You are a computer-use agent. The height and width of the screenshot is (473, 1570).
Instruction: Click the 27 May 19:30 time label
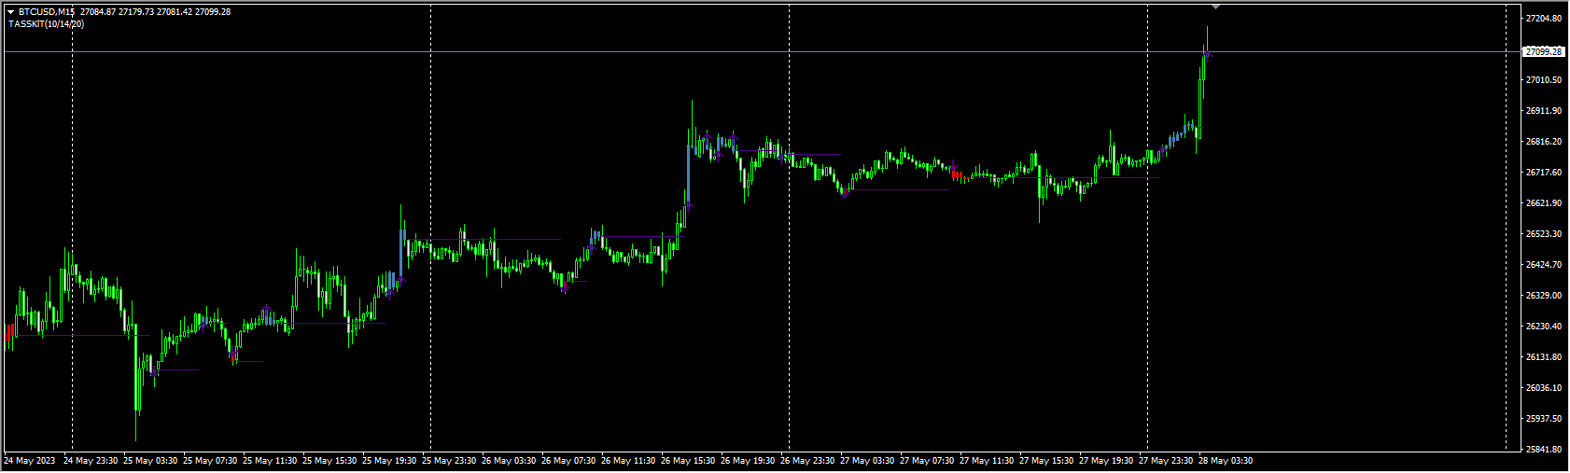click(x=1106, y=461)
